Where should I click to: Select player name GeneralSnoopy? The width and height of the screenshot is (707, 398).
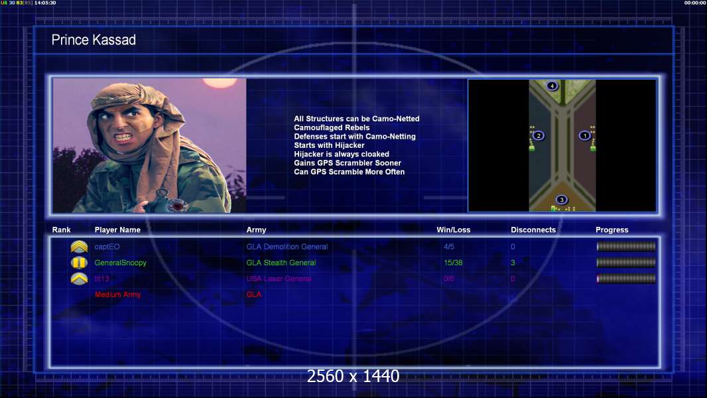(121, 263)
